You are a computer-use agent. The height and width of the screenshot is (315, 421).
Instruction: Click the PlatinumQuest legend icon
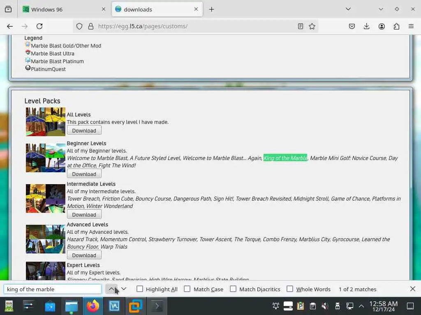(x=28, y=68)
